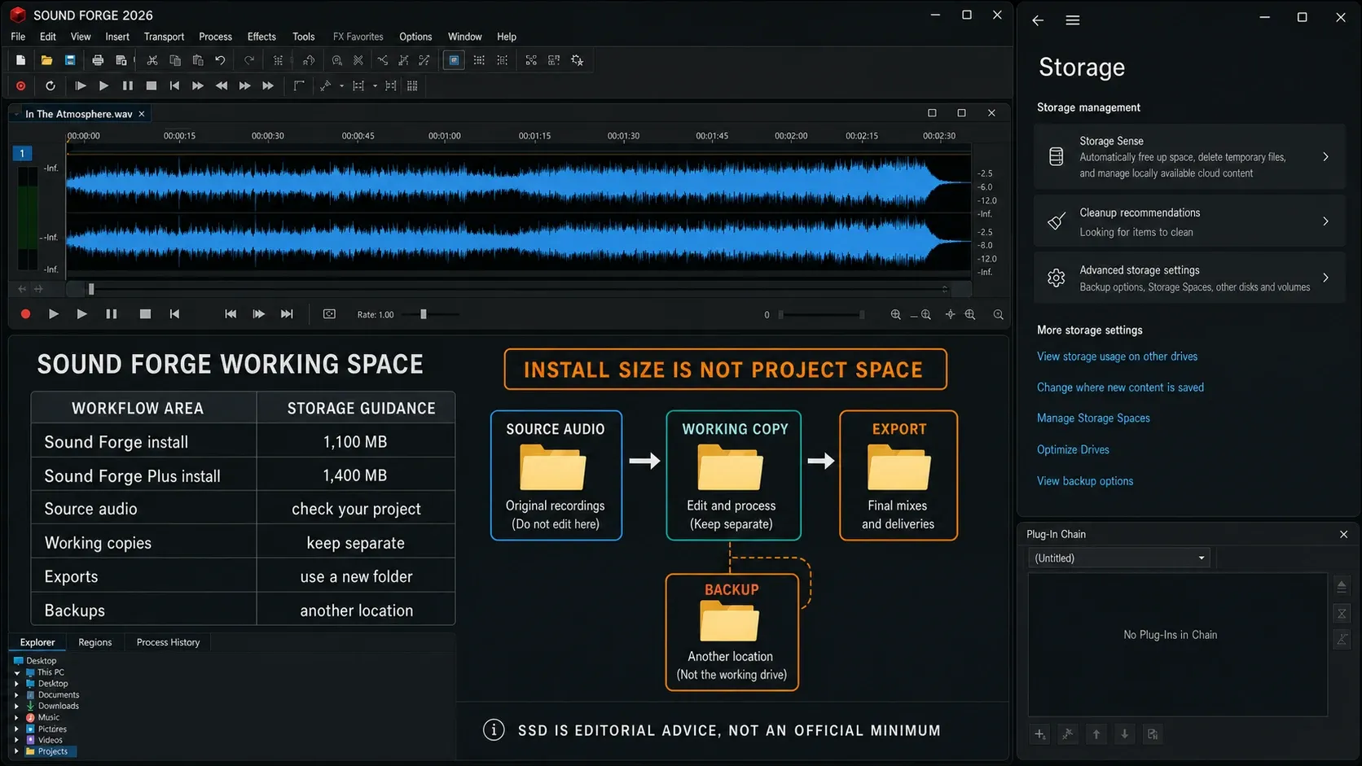
Task: Jump to end in the waveform window transport
Action: (x=287, y=314)
